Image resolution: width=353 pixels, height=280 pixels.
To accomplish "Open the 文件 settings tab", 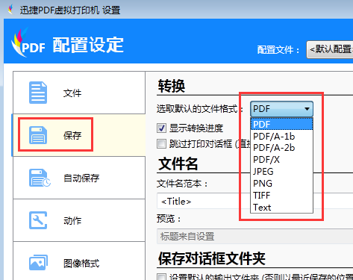I will [x=79, y=93].
